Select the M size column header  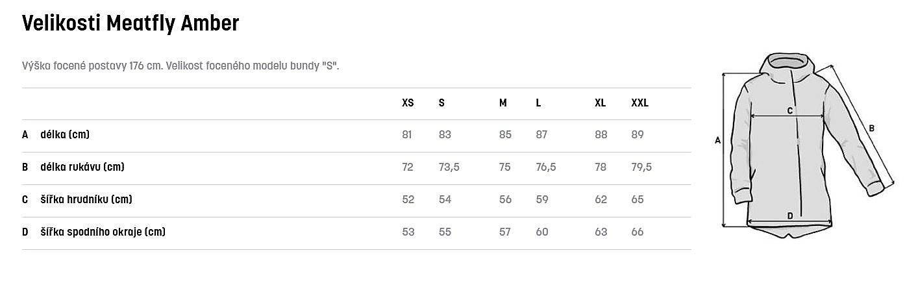point(502,103)
